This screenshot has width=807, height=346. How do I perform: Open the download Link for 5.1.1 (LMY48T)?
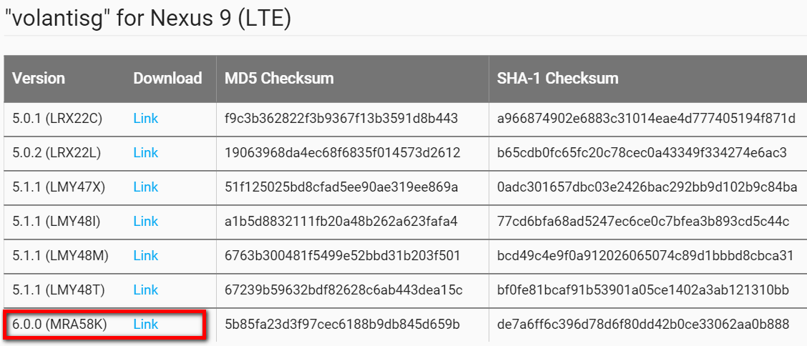(146, 290)
